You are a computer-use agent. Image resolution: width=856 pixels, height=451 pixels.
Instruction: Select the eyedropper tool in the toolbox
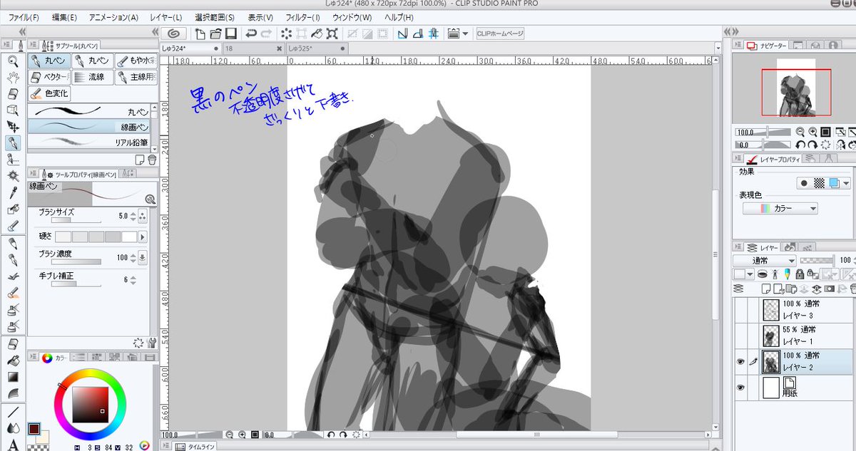click(x=13, y=193)
